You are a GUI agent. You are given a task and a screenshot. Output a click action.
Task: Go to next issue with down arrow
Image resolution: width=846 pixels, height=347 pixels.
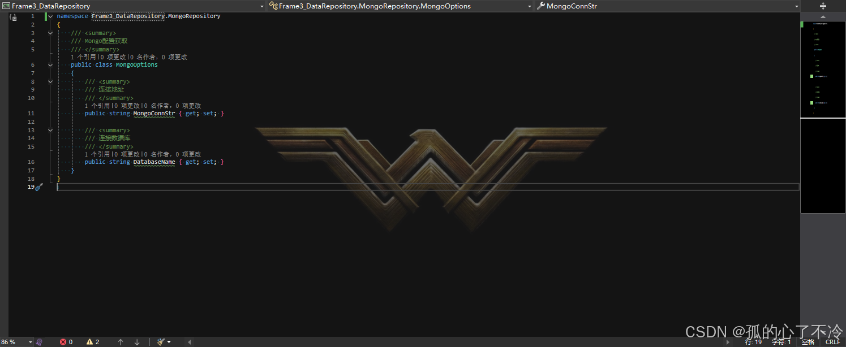click(137, 342)
